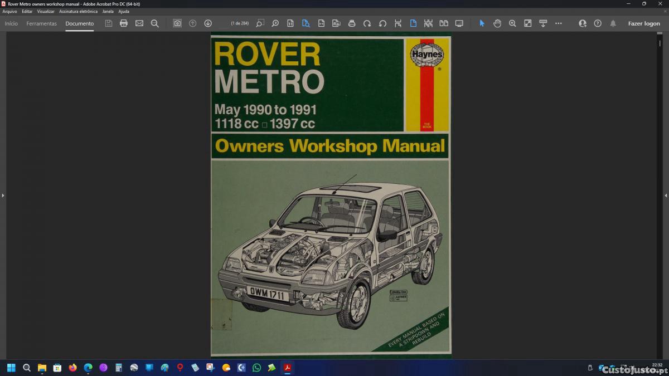Toggle two-page side-by-side view
This screenshot has height=376, width=669.
[x=444, y=23]
